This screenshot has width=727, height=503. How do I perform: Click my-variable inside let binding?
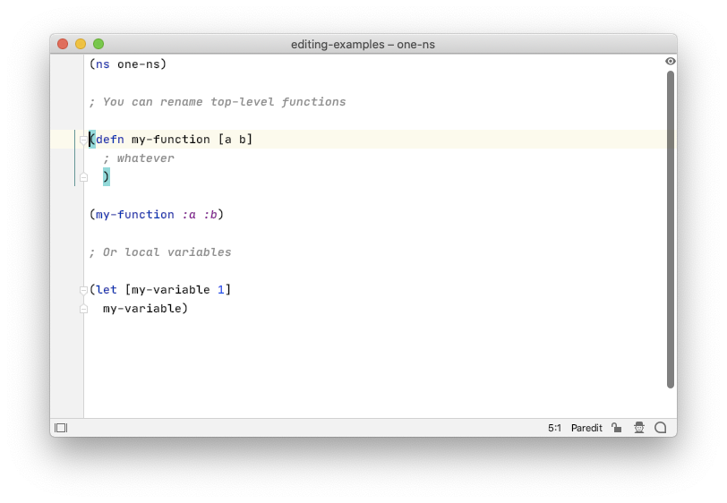[x=171, y=290]
